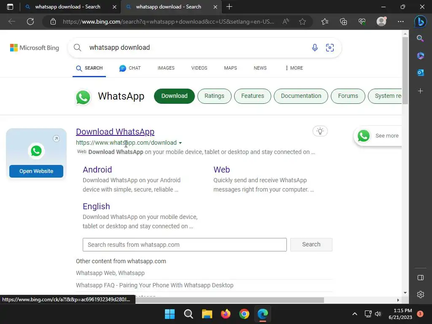Add a sidebar app with the plus icon

(x=421, y=91)
